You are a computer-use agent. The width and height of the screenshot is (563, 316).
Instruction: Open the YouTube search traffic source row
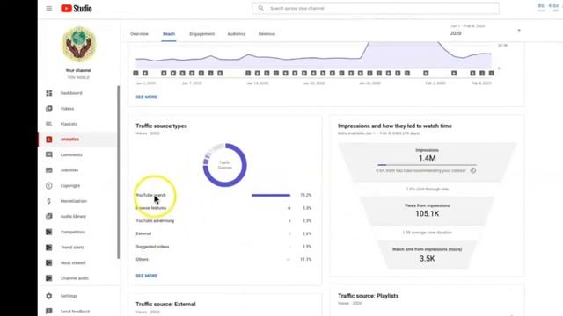click(x=223, y=195)
